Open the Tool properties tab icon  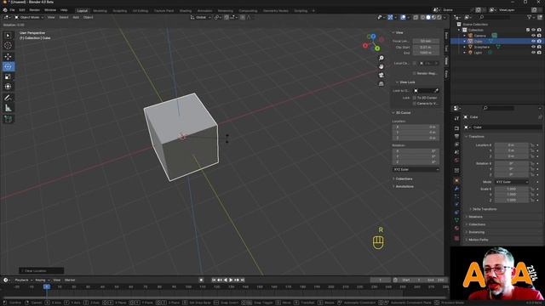[x=456, y=119]
